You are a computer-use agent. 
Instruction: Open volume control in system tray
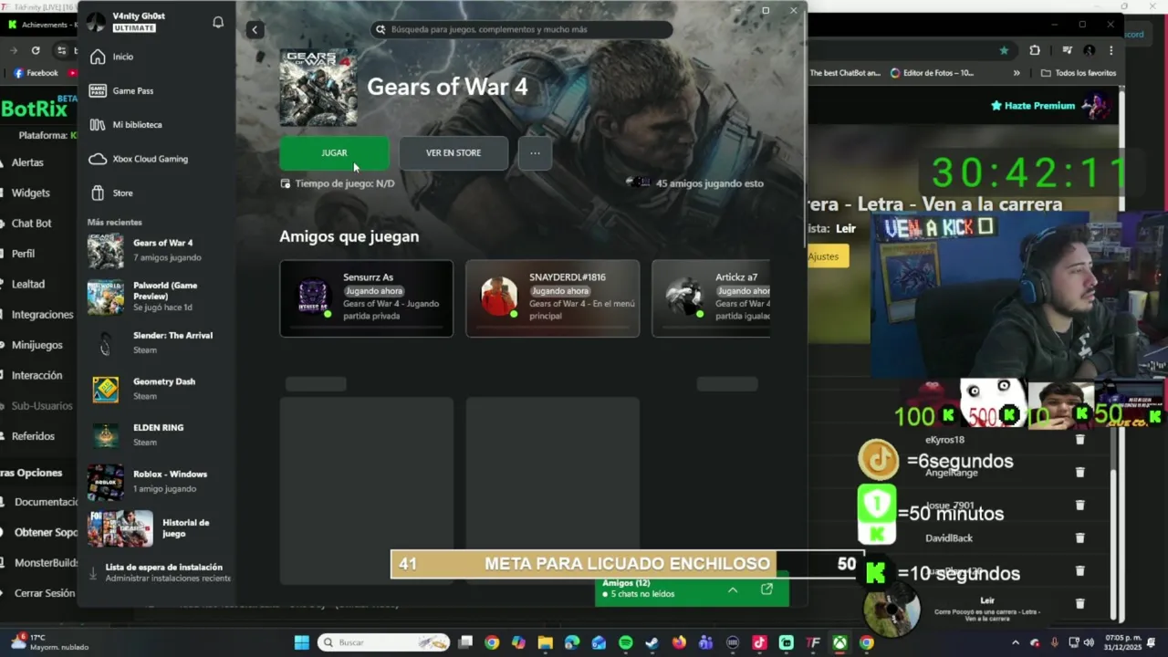1089,642
